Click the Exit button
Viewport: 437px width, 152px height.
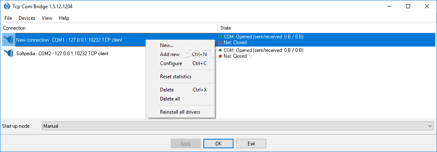[251, 144]
